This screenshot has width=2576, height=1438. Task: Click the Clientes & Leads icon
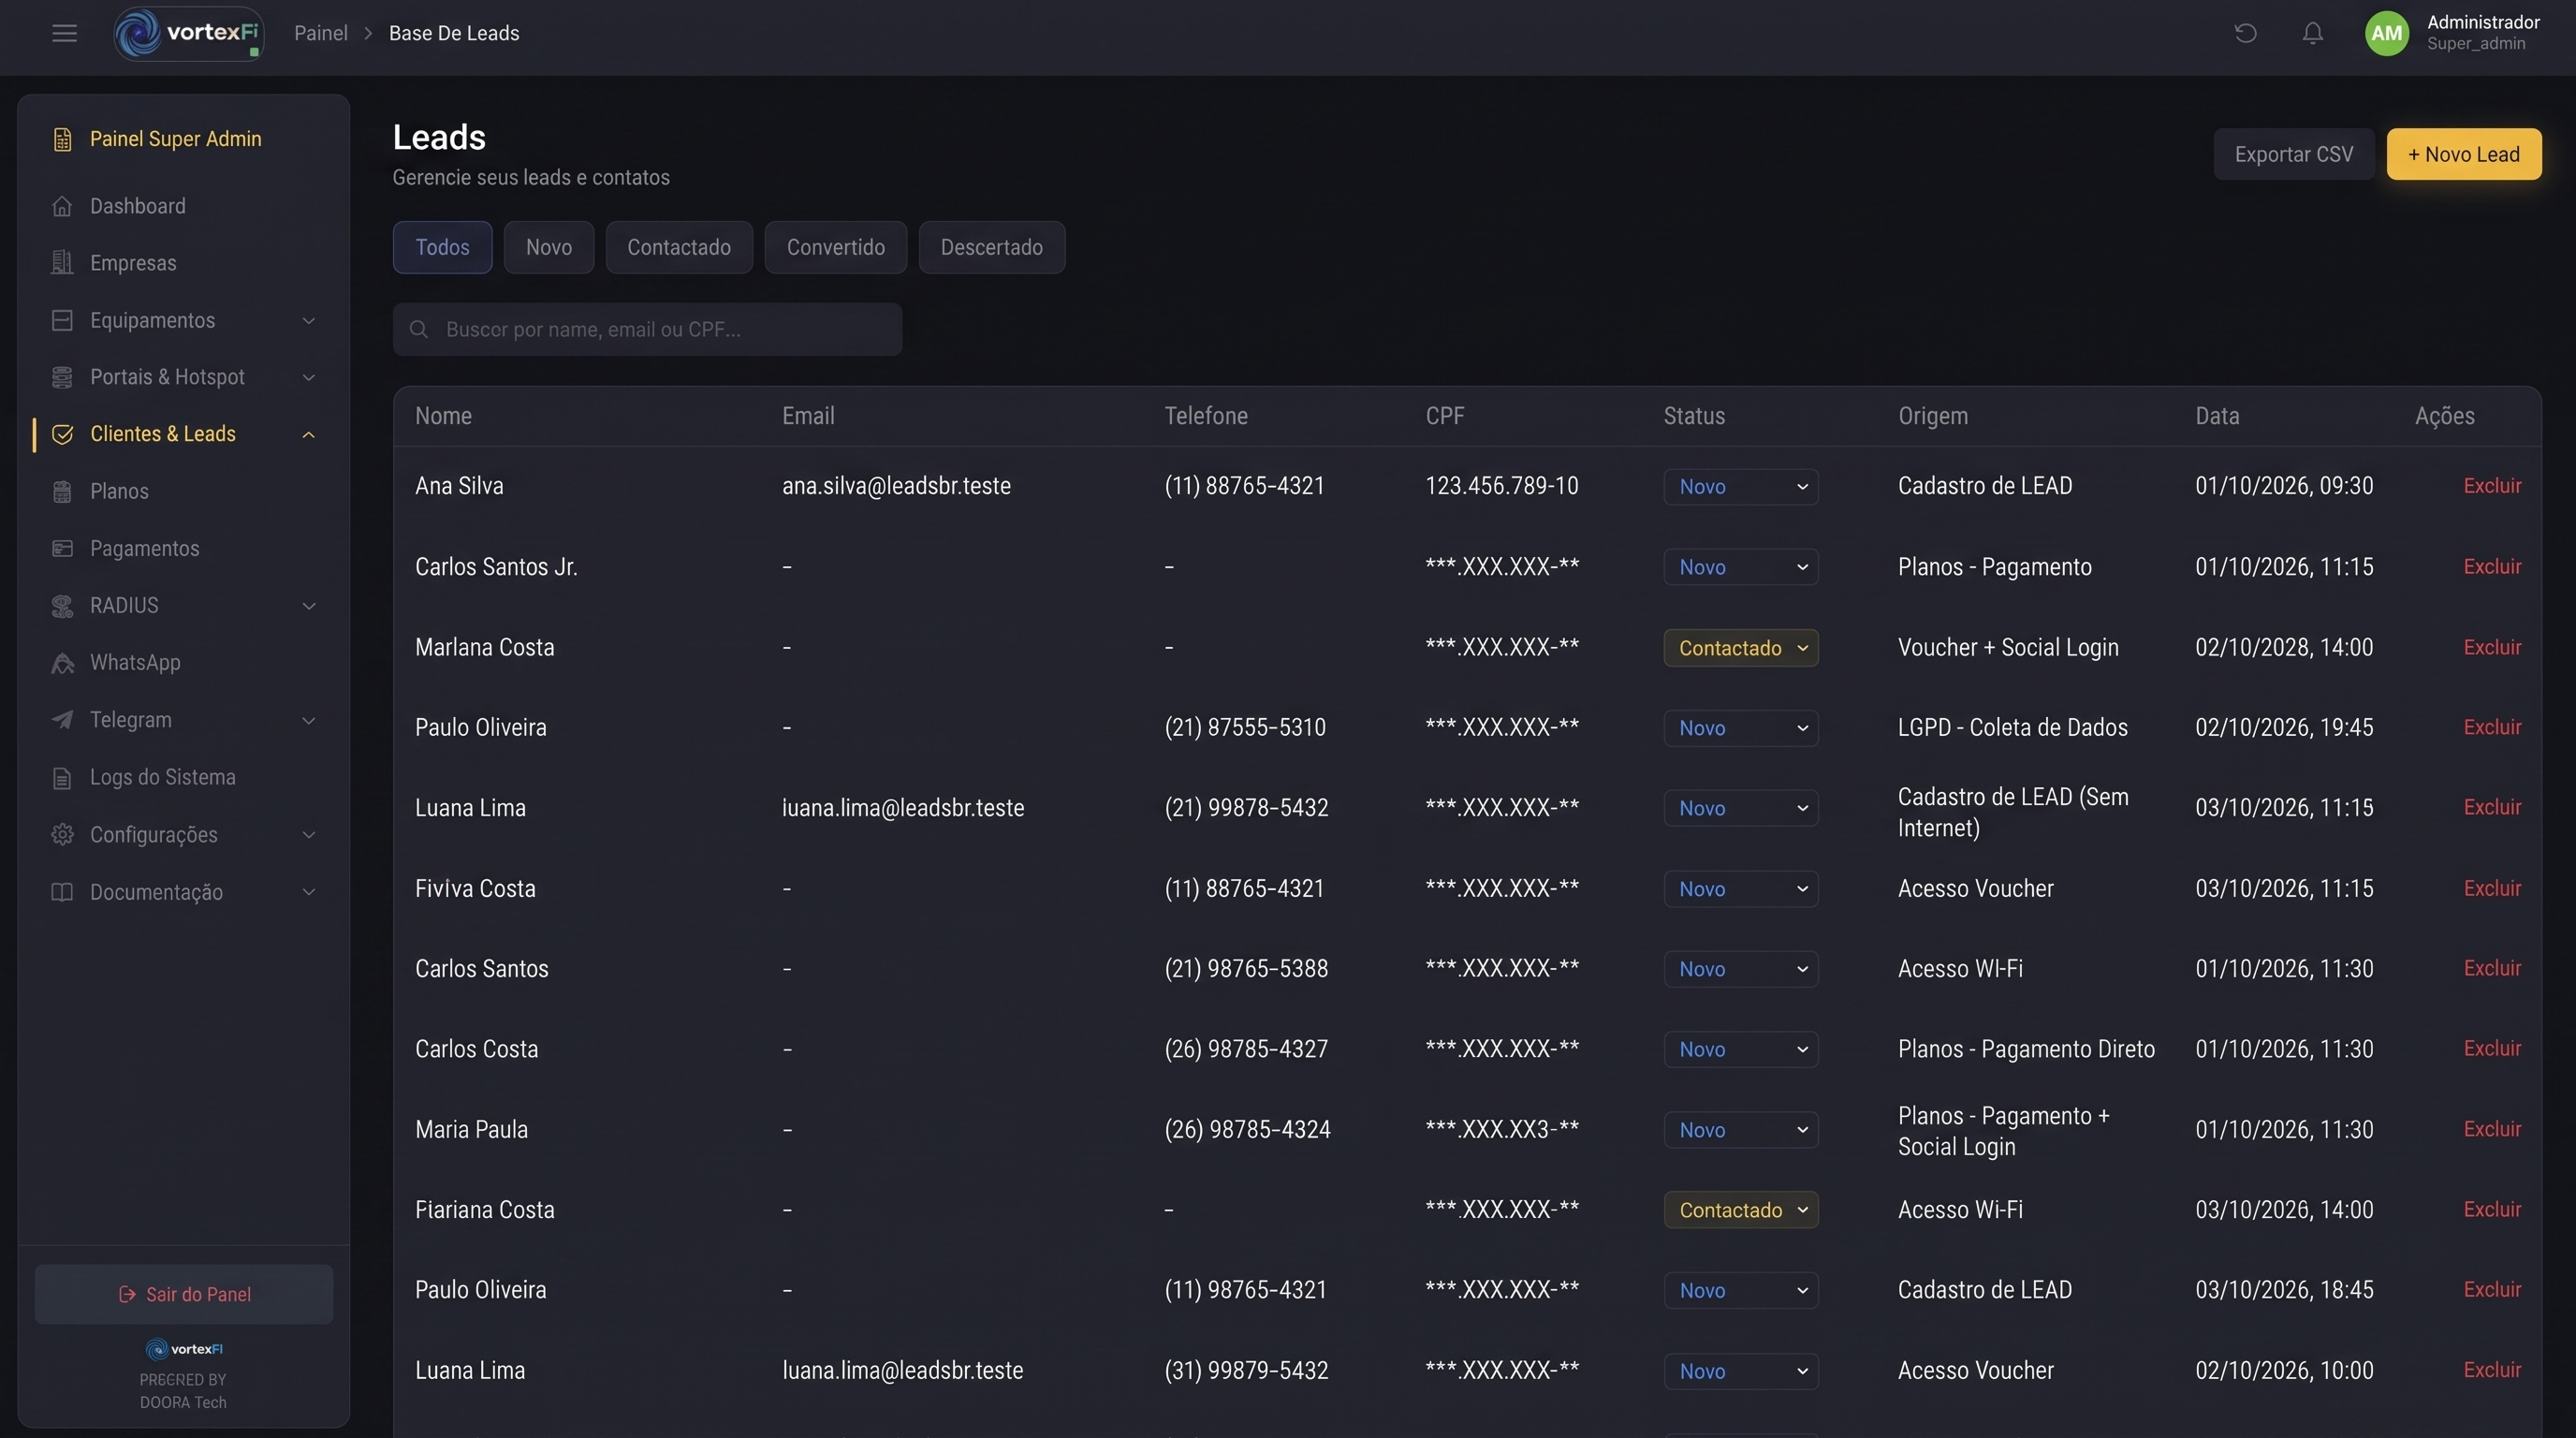[62, 434]
